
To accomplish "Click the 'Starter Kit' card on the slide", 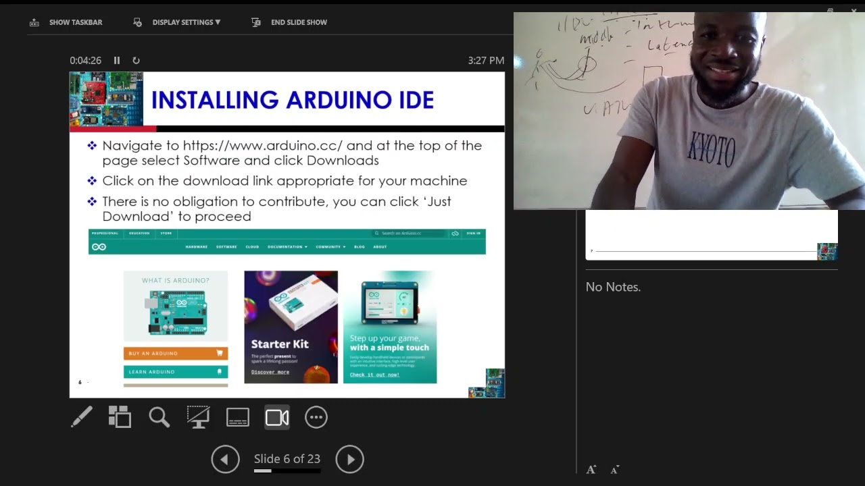I will [291, 327].
